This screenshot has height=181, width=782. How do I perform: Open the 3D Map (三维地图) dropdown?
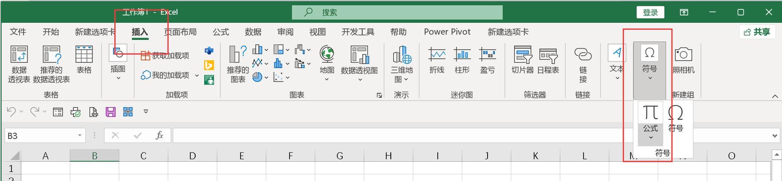pyautogui.click(x=402, y=64)
